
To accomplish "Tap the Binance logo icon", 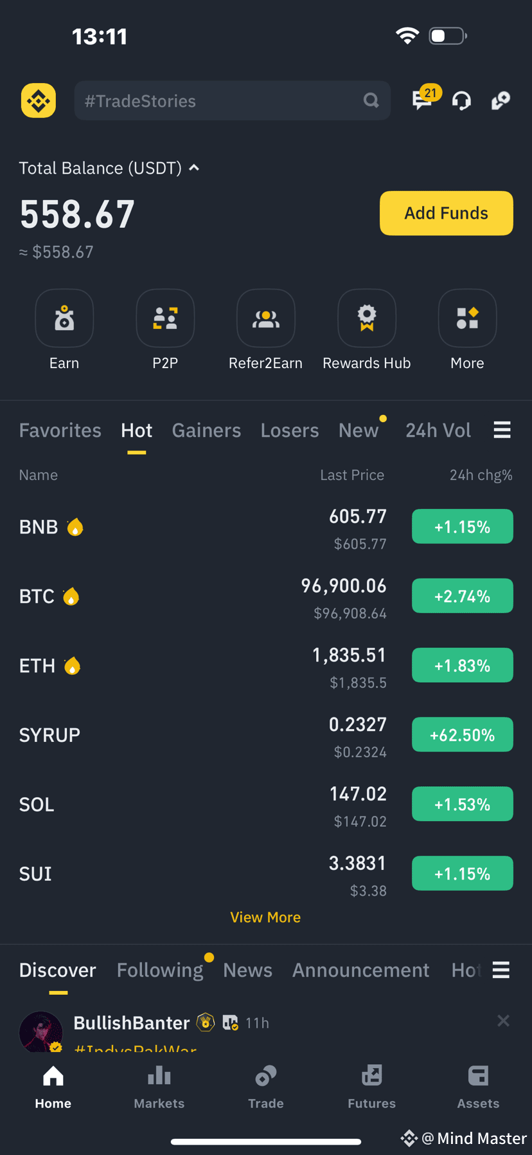I will pos(39,100).
